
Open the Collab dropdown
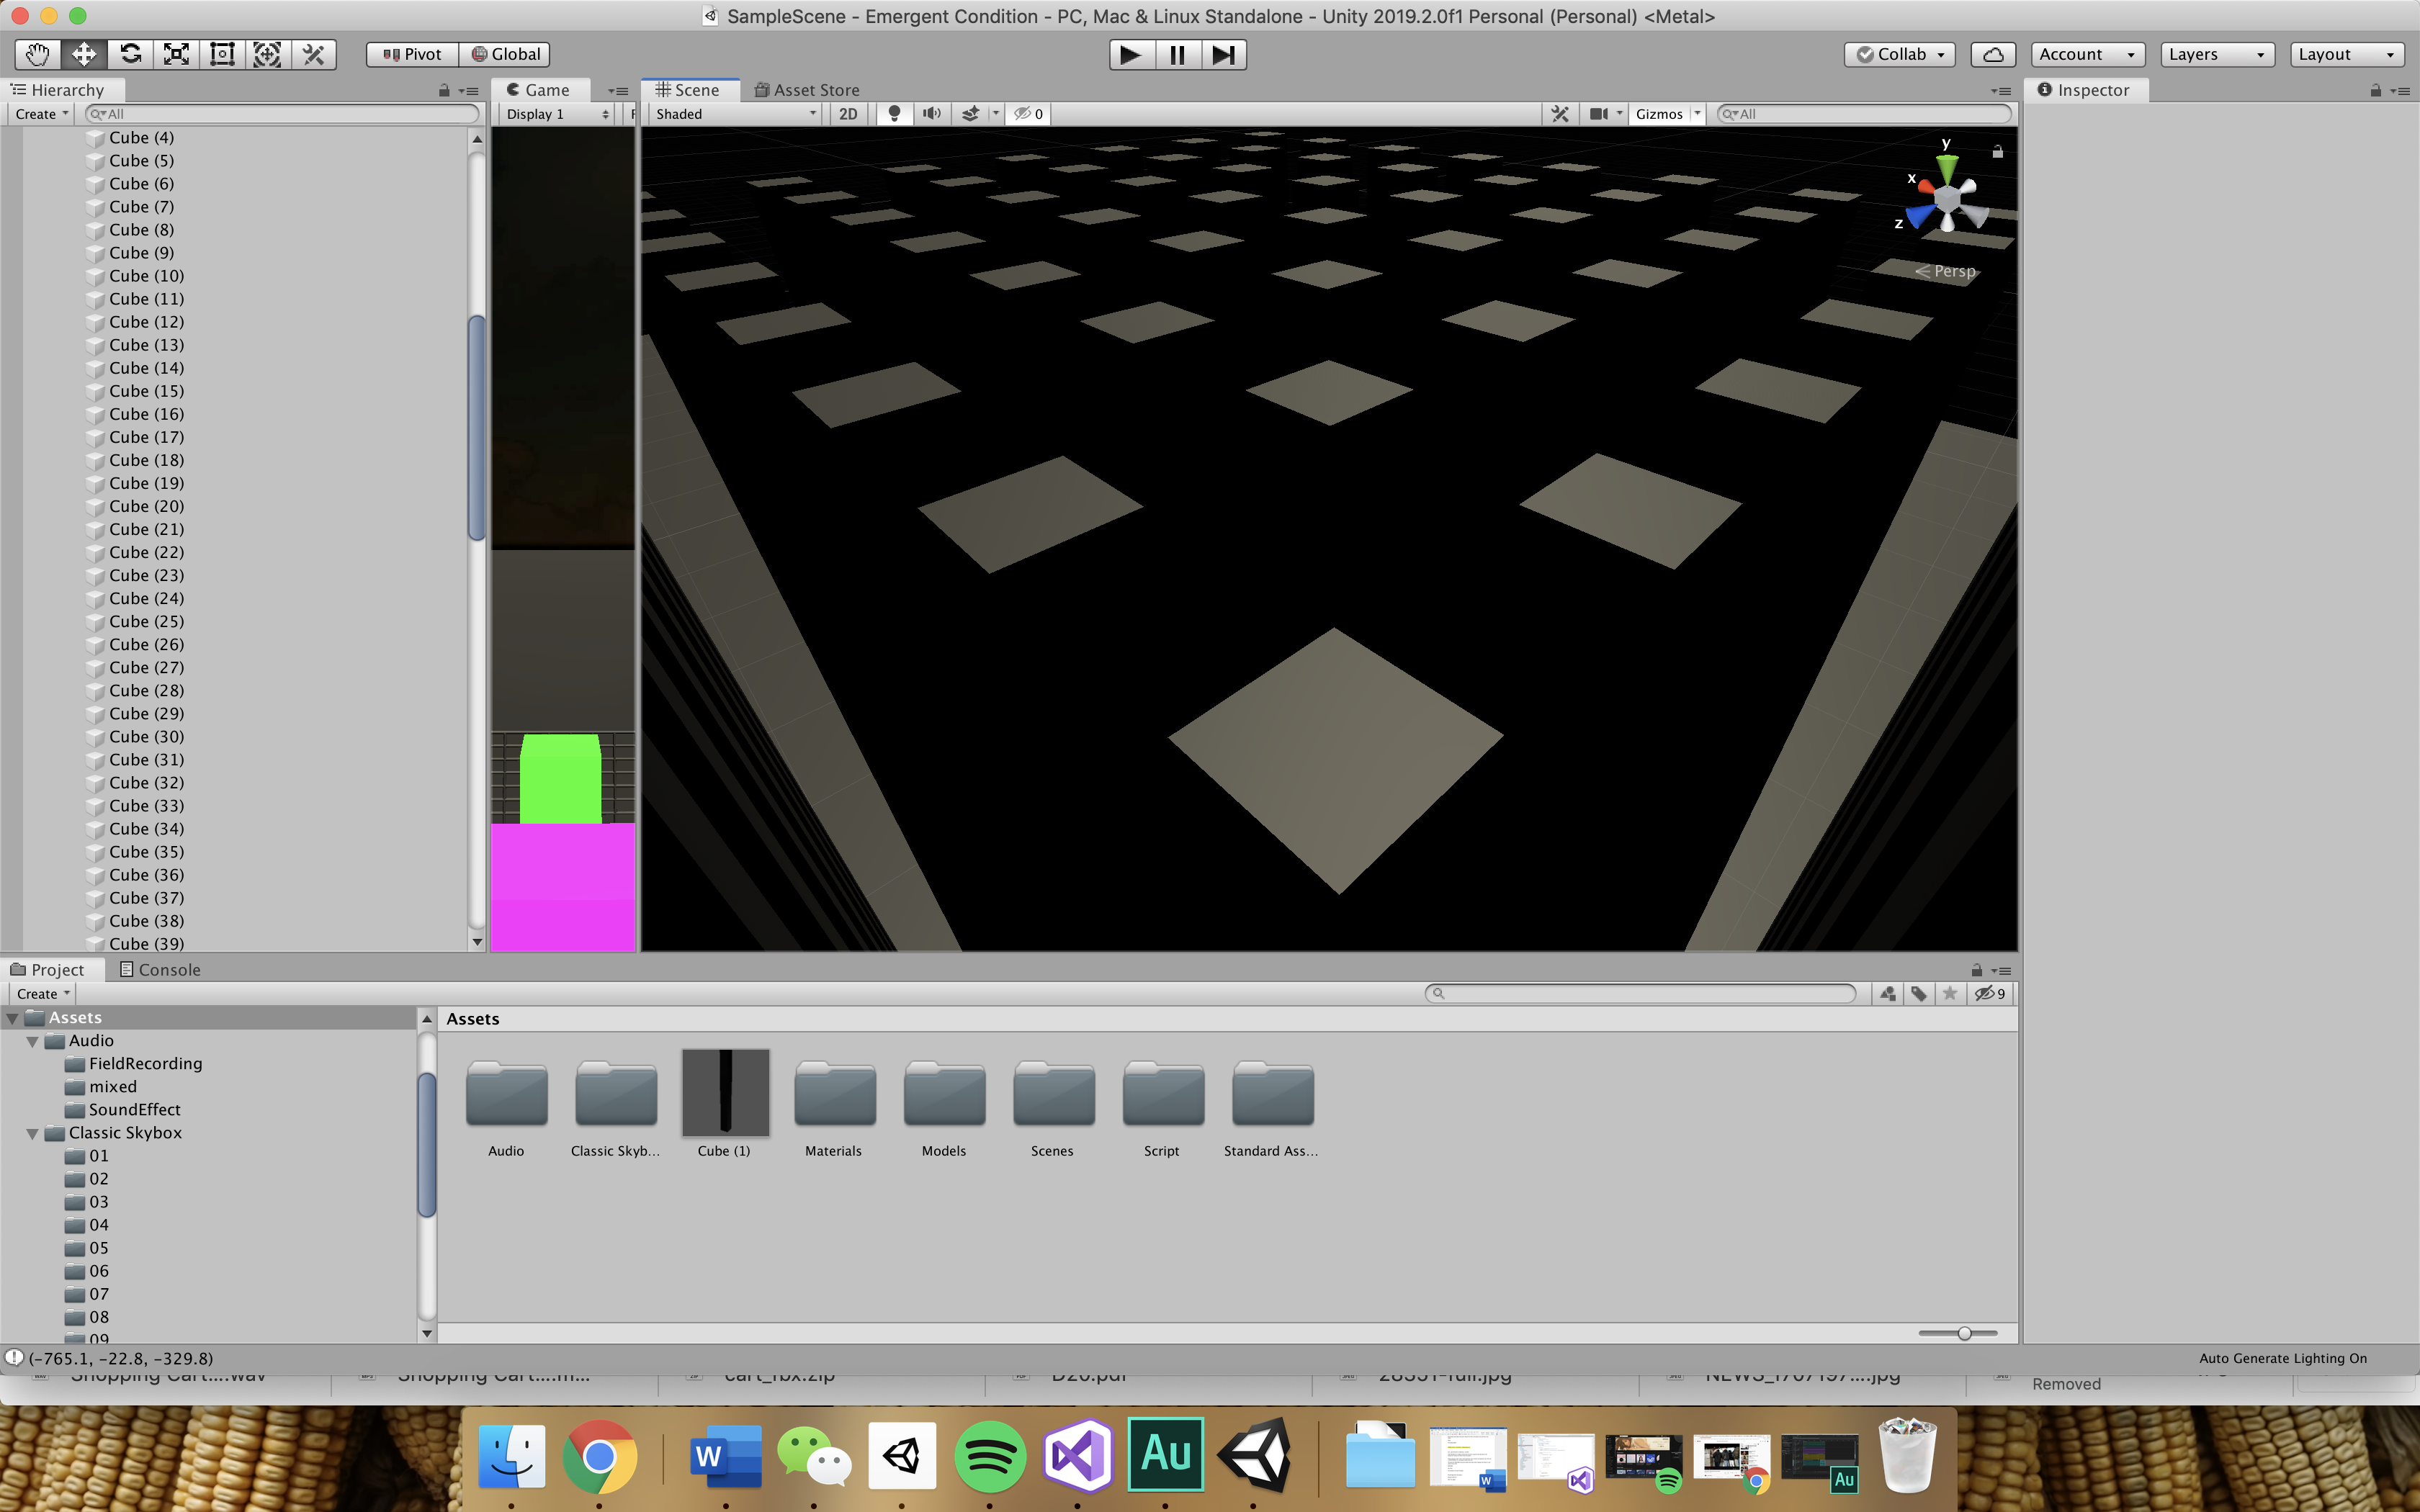coord(1901,54)
